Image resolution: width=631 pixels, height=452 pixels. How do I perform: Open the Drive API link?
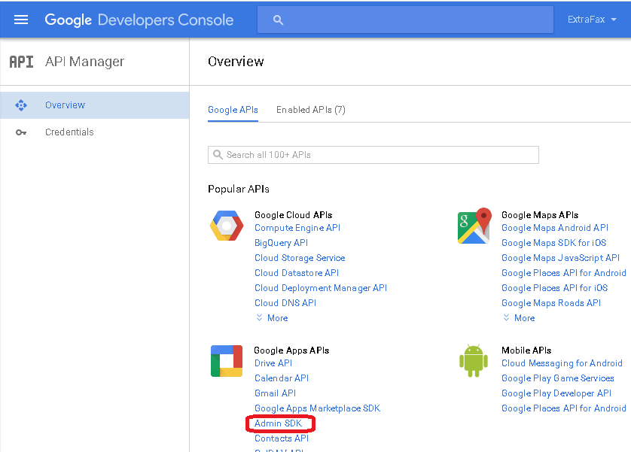tap(273, 363)
